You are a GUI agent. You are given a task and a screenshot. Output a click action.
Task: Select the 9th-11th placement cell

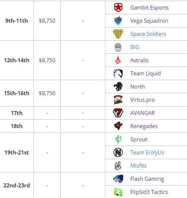coord(17,21)
